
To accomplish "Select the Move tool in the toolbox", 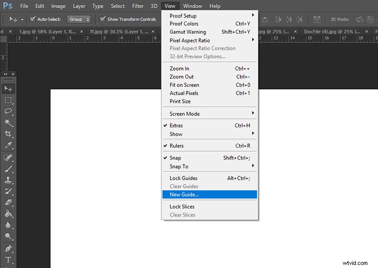I will click(x=8, y=89).
